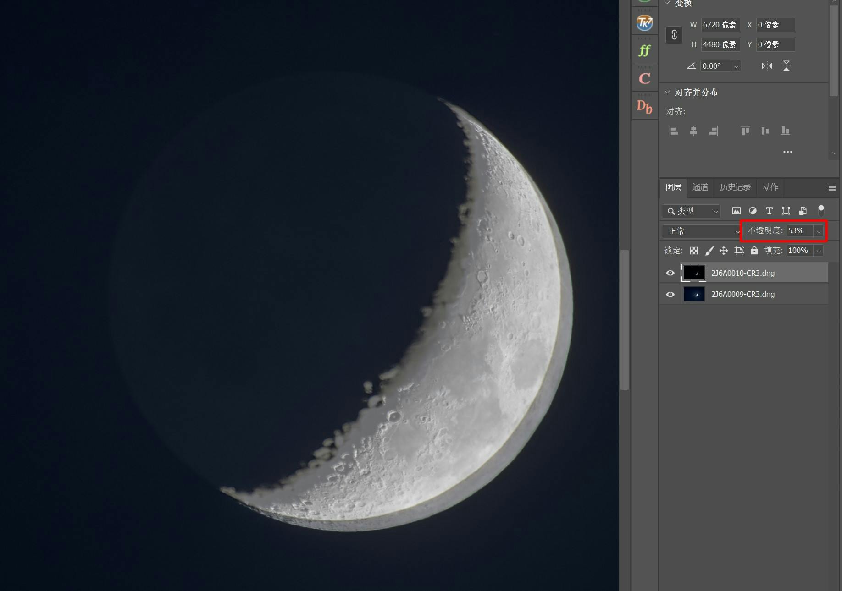Open the fill slider dropdown arrow
842x591 pixels.
[819, 251]
